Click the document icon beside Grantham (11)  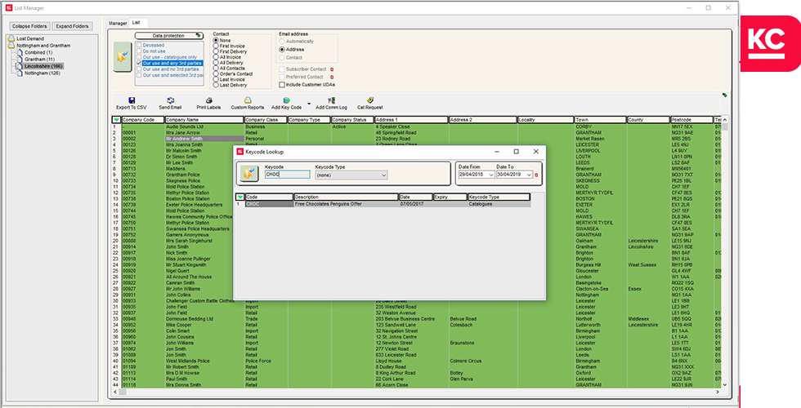20,59
